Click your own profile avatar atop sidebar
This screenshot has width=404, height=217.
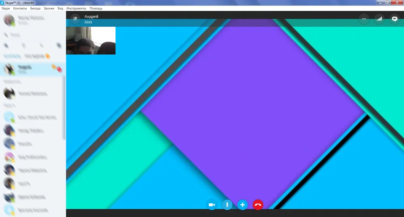click(9, 20)
